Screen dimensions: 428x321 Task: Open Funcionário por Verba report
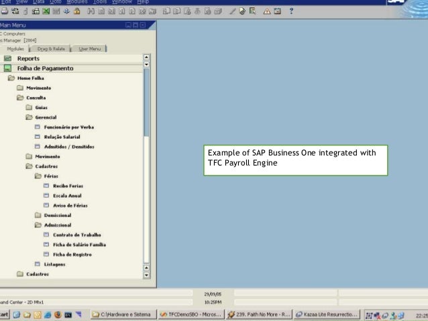(69, 127)
